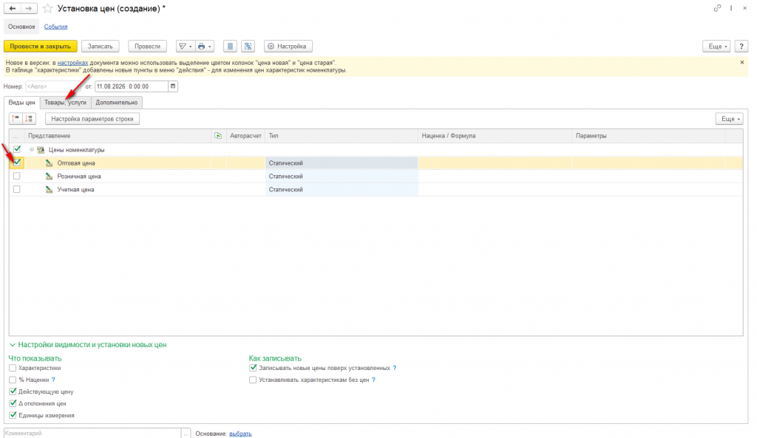Screen dimensions: 757x438
Task: Dismiss the yellow new-version notice
Action: tap(742, 62)
